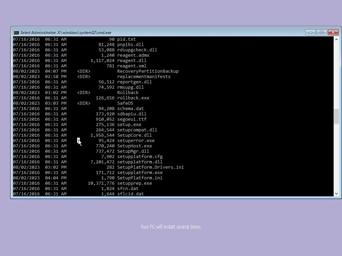Select reagent.dll in the listing
The width and height of the screenshot is (342, 256).
pos(132,61)
